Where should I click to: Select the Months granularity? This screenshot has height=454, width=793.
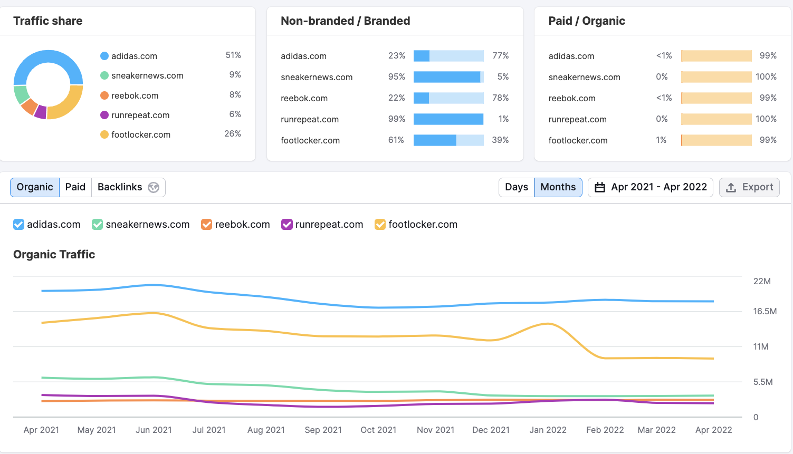(x=558, y=187)
